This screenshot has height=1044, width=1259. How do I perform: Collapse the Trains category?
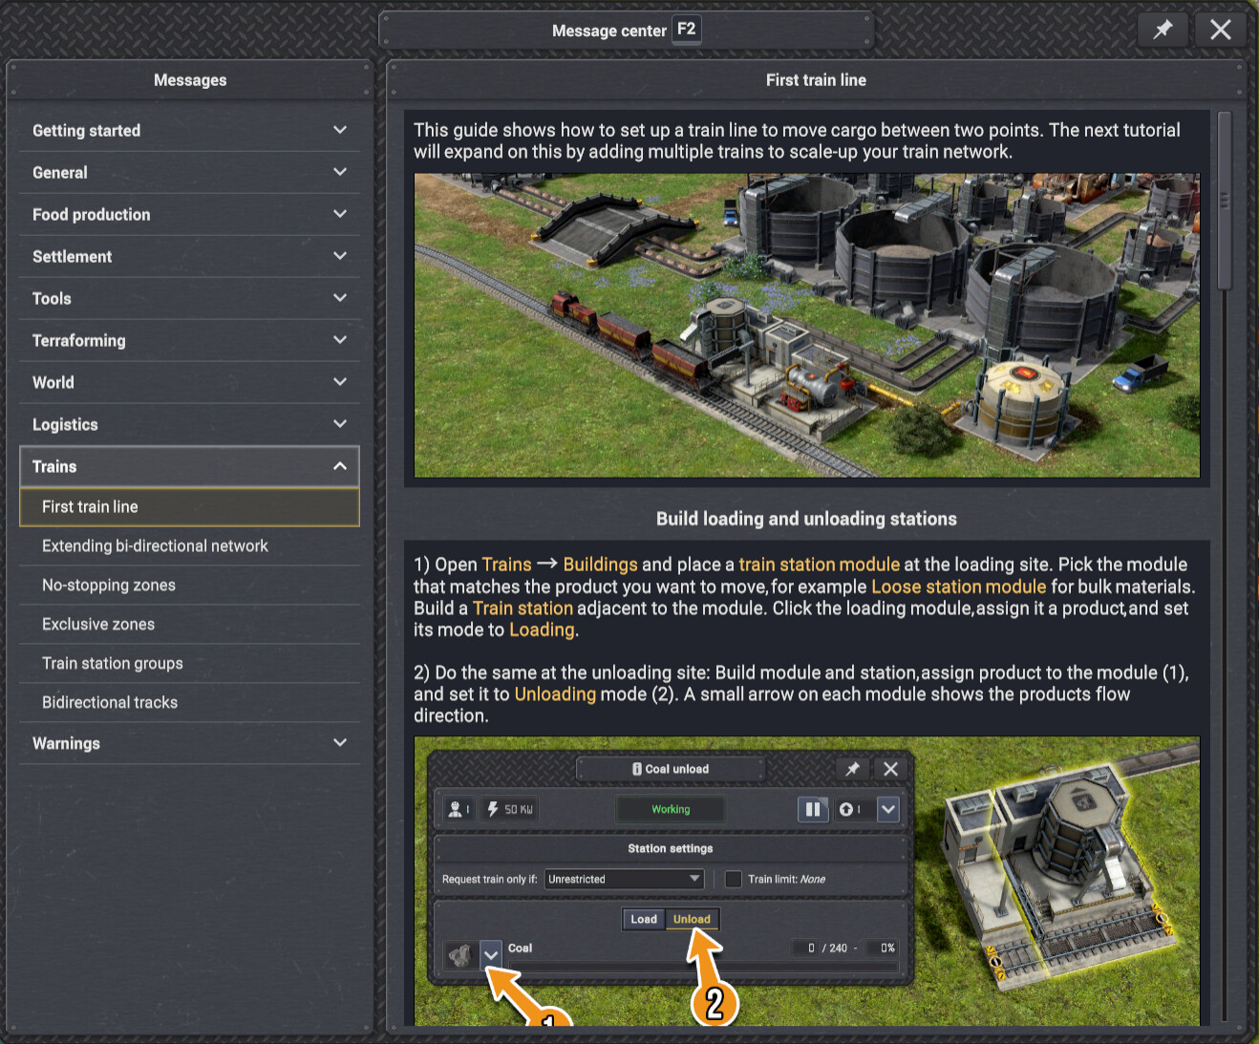pos(189,467)
